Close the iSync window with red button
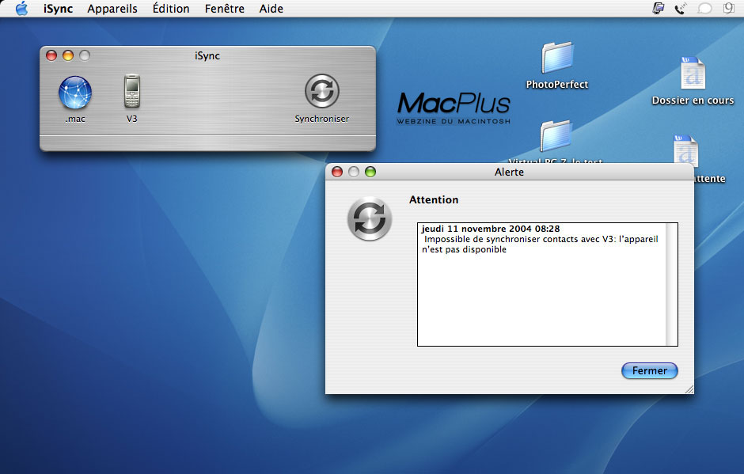The width and height of the screenshot is (744, 474). click(x=51, y=55)
